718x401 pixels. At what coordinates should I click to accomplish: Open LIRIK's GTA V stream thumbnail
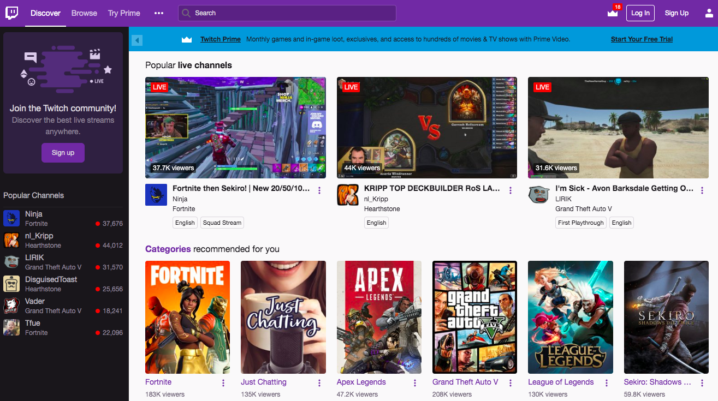tap(618, 128)
